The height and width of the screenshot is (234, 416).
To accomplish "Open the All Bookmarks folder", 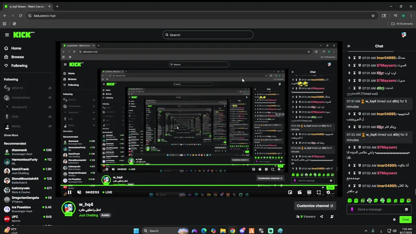I will (402, 24).
